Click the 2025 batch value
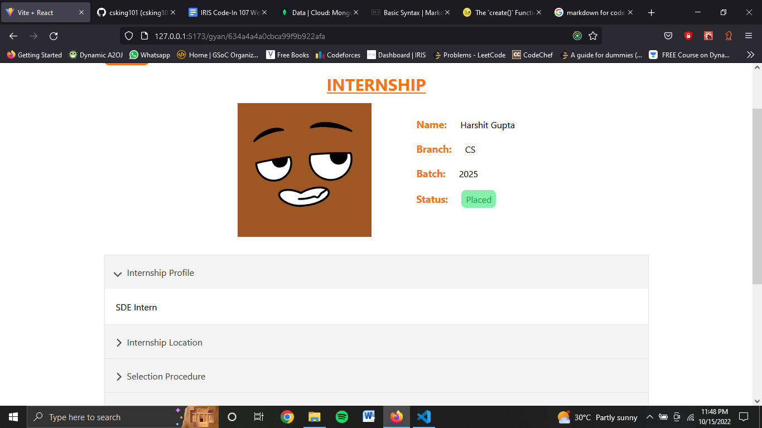Viewport: 762px width, 428px height. point(469,174)
